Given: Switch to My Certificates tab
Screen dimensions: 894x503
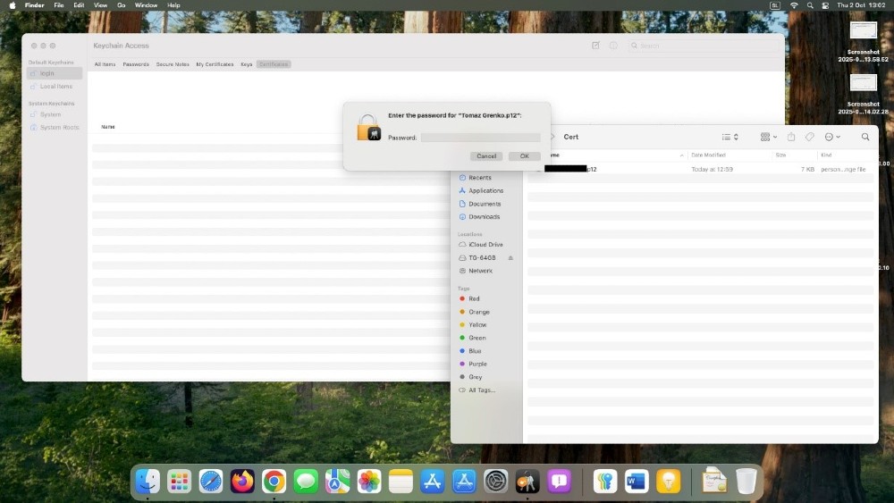Looking at the screenshot, I should [x=215, y=64].
